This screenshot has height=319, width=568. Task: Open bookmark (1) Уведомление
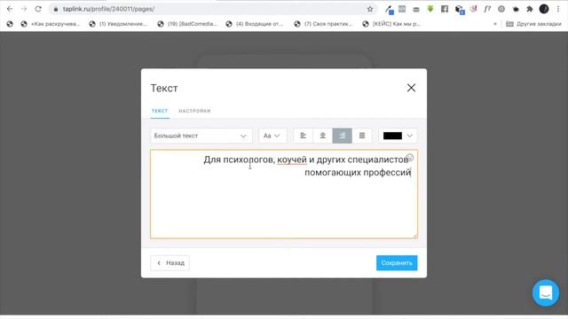pyautogui.click(x=118, y=24)
